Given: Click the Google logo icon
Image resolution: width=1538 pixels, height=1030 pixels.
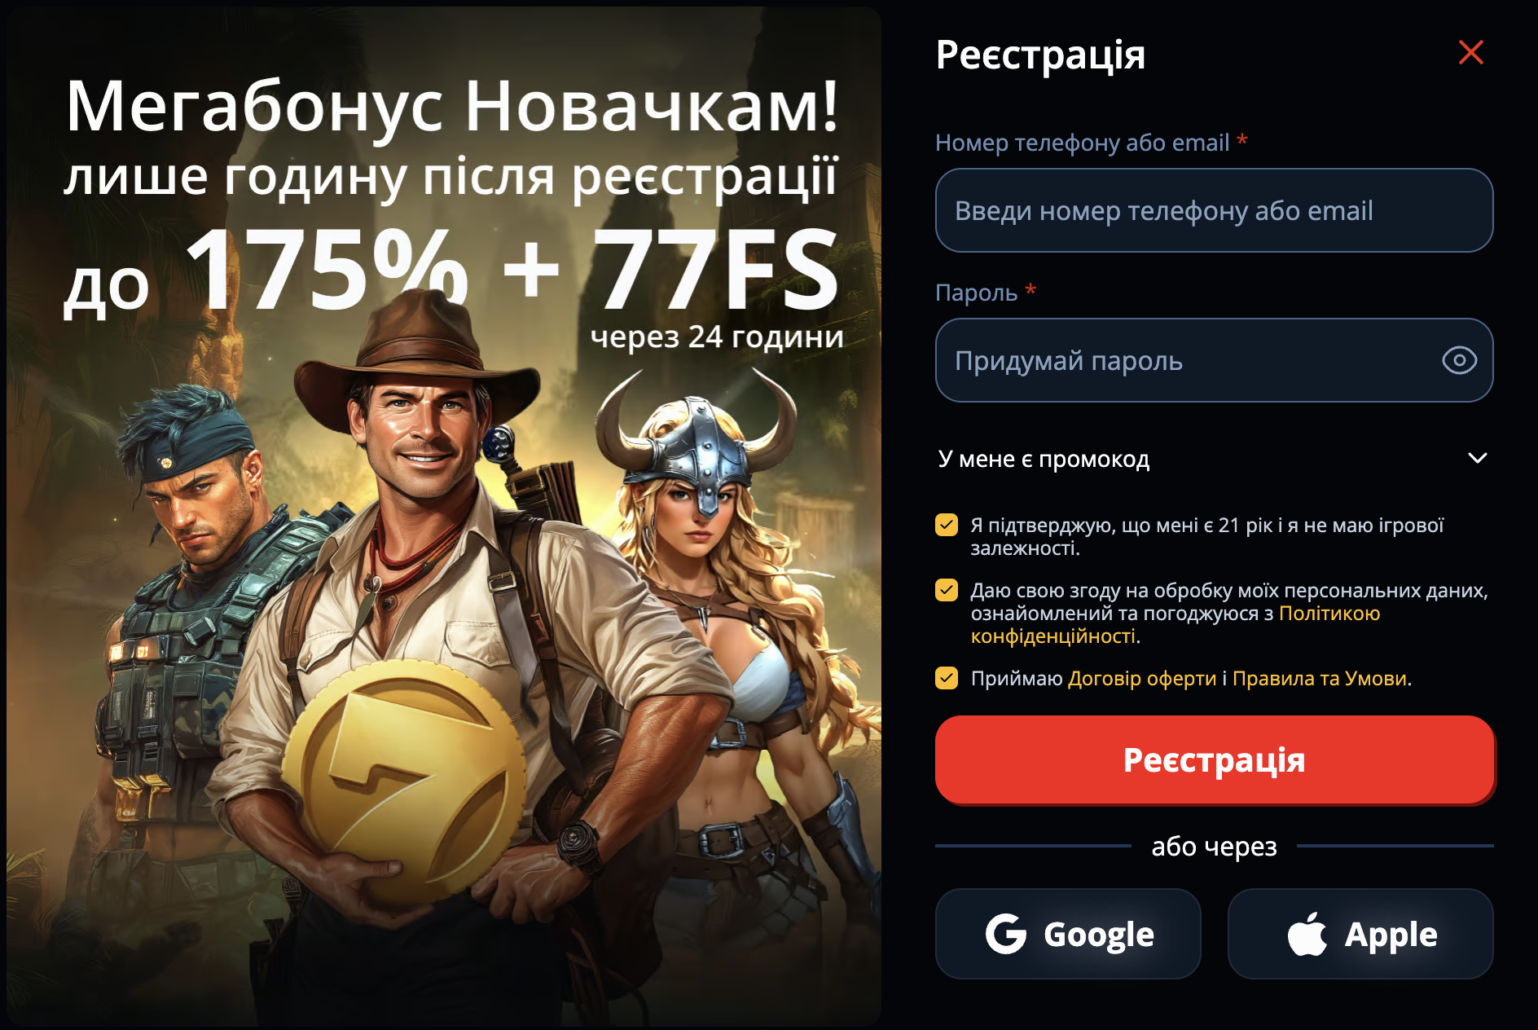Looking at the screenshot, I should (1006, 934).
